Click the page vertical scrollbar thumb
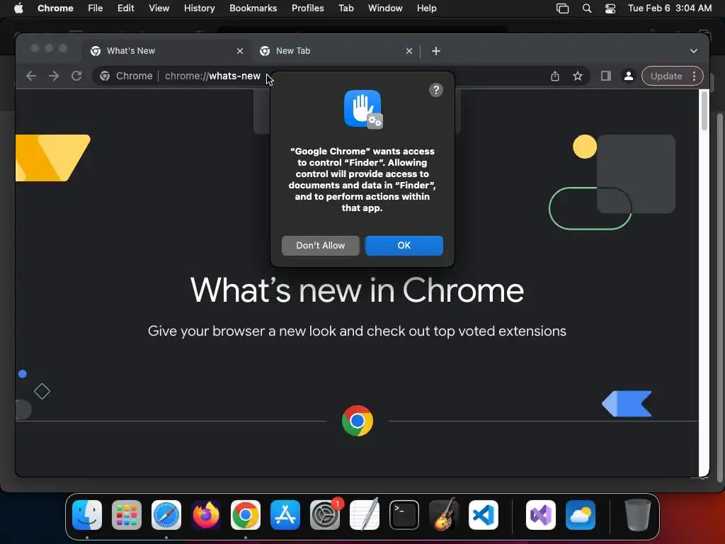 tap(704, 111)
